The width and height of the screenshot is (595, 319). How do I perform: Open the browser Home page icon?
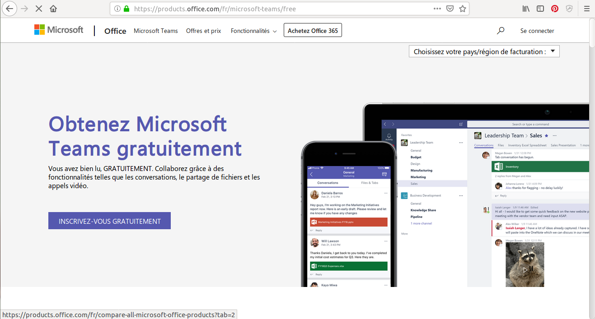click(x=53, y=9)
